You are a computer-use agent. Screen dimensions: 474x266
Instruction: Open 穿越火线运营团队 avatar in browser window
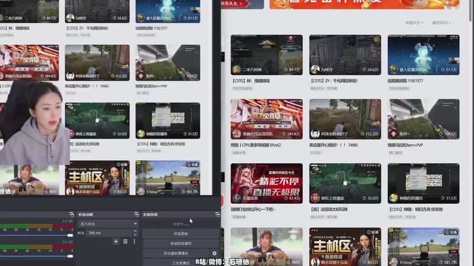tap(236, 134)
